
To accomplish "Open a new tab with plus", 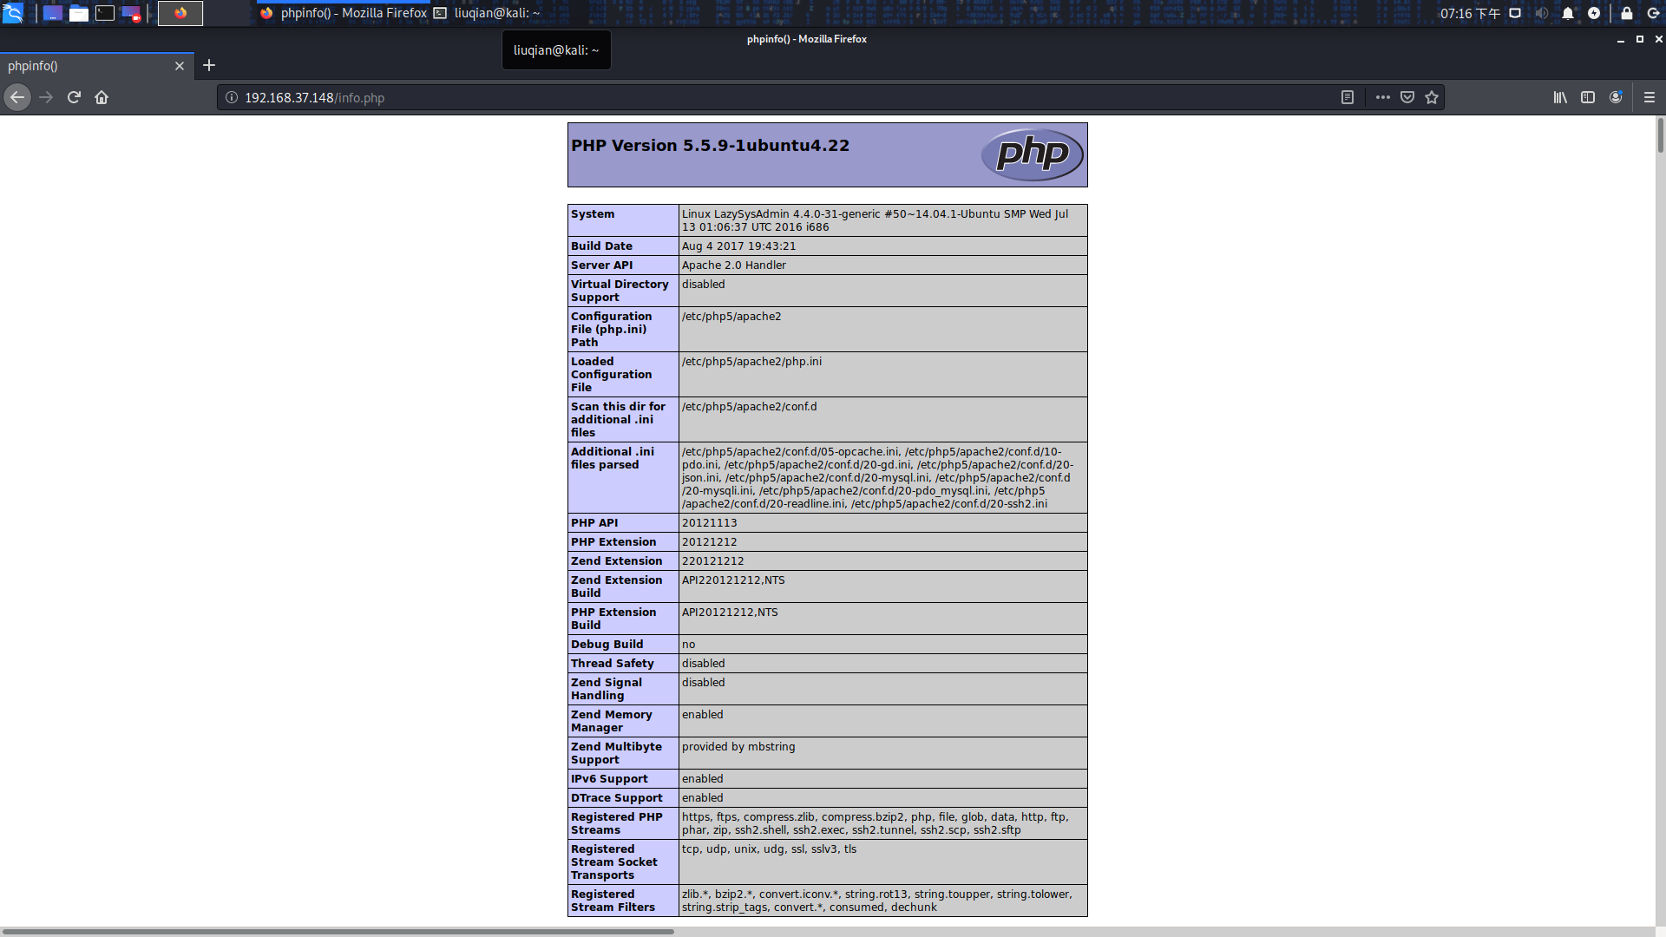I will pyautogui.click(x=209, y=65).
